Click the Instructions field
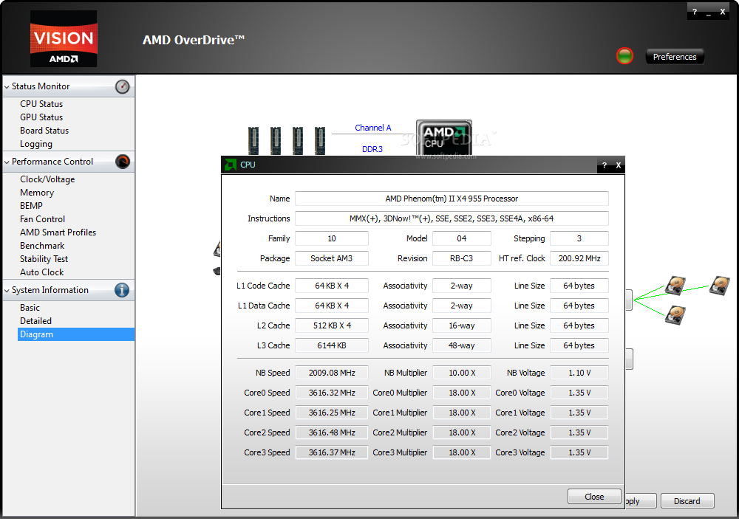This screenshot has height=524, width=739. click(x=452, y=218)
